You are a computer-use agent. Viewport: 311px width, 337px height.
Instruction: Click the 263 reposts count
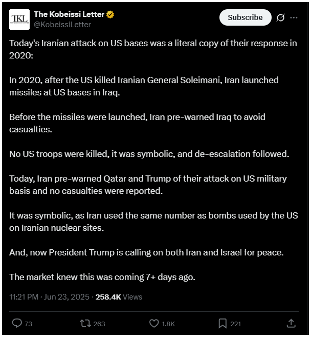[99, 324]
